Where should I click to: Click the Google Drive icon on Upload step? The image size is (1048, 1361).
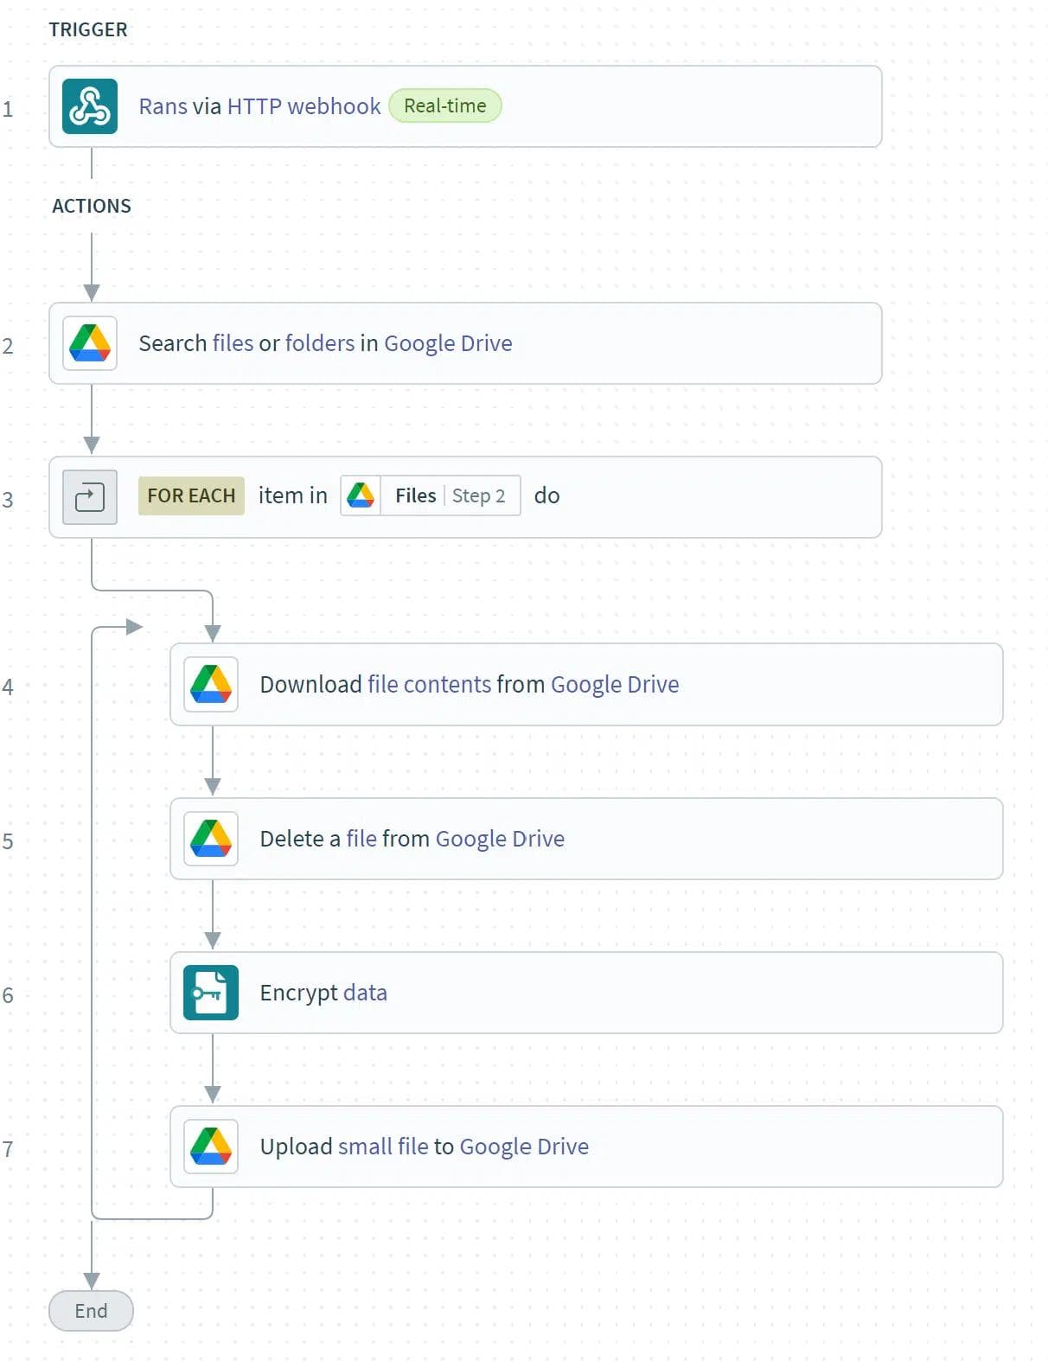click(x=211, y=1147)
